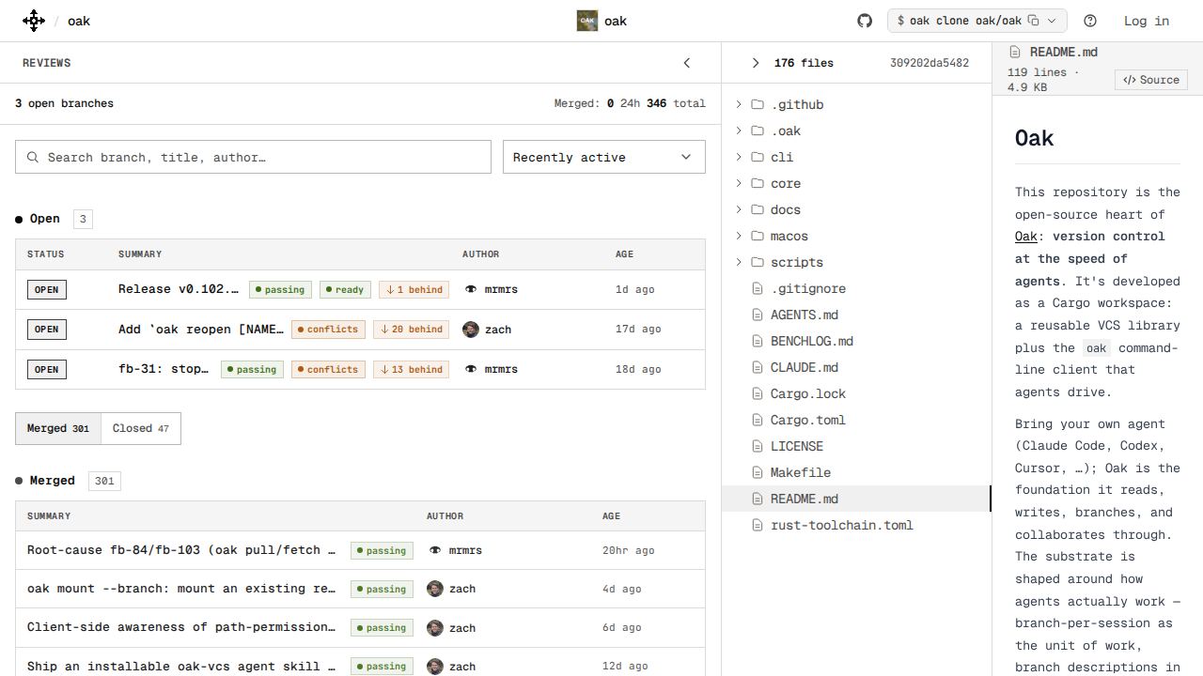Click the ready status badge
1203x676 pixels.
345,289
